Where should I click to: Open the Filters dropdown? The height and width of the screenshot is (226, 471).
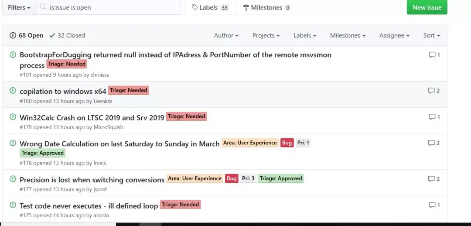point(19,7)
